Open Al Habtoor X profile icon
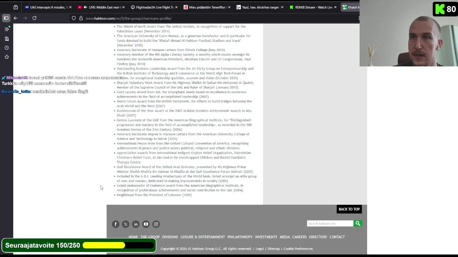 point(126,224)
